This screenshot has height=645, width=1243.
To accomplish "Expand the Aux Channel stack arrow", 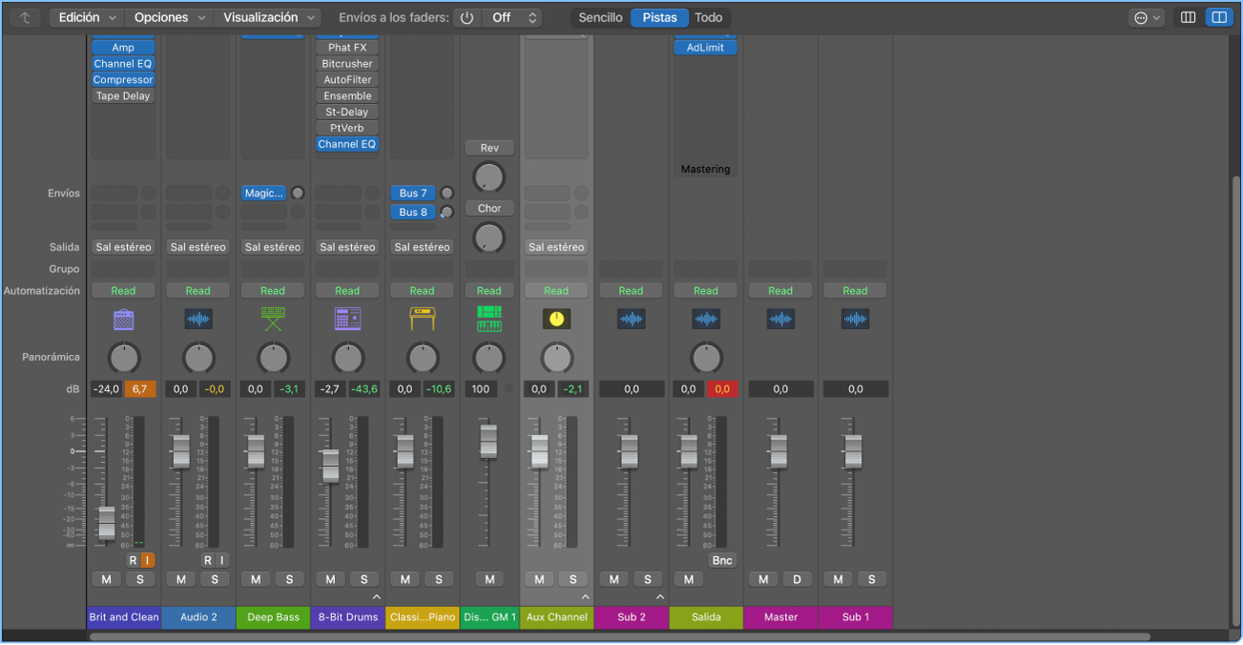I will click(x=585, y=597).
